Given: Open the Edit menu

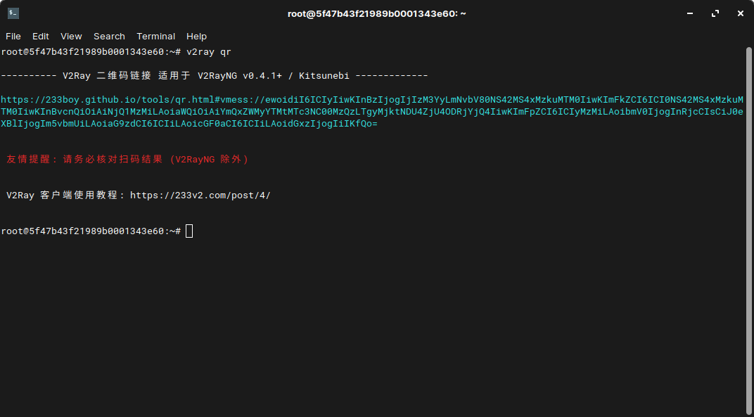Looking at the screenshot, I should click(40, 36).
